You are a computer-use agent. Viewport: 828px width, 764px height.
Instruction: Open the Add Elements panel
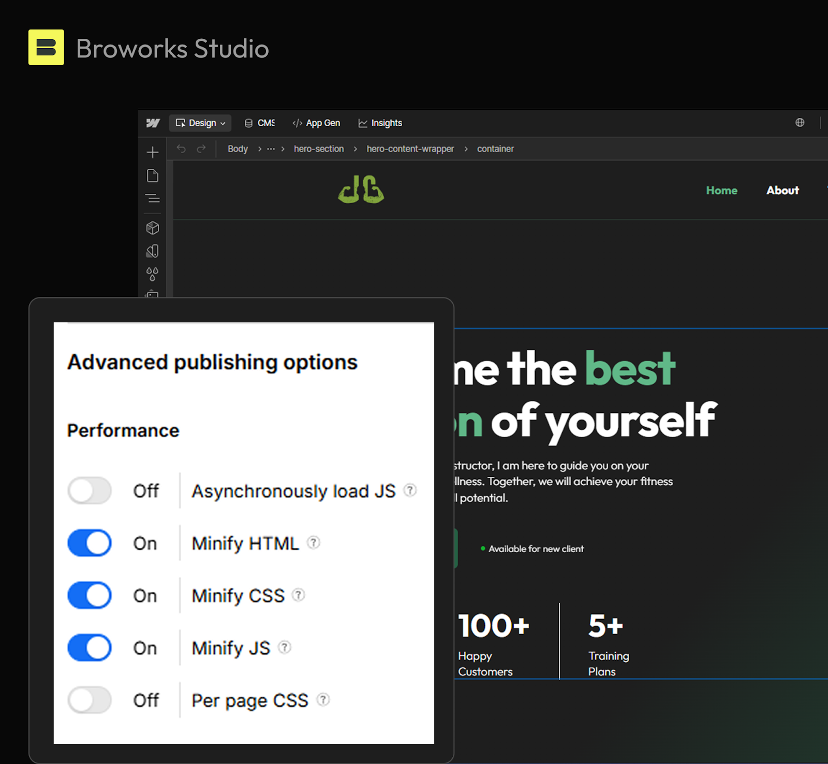[x=153, y=152]
